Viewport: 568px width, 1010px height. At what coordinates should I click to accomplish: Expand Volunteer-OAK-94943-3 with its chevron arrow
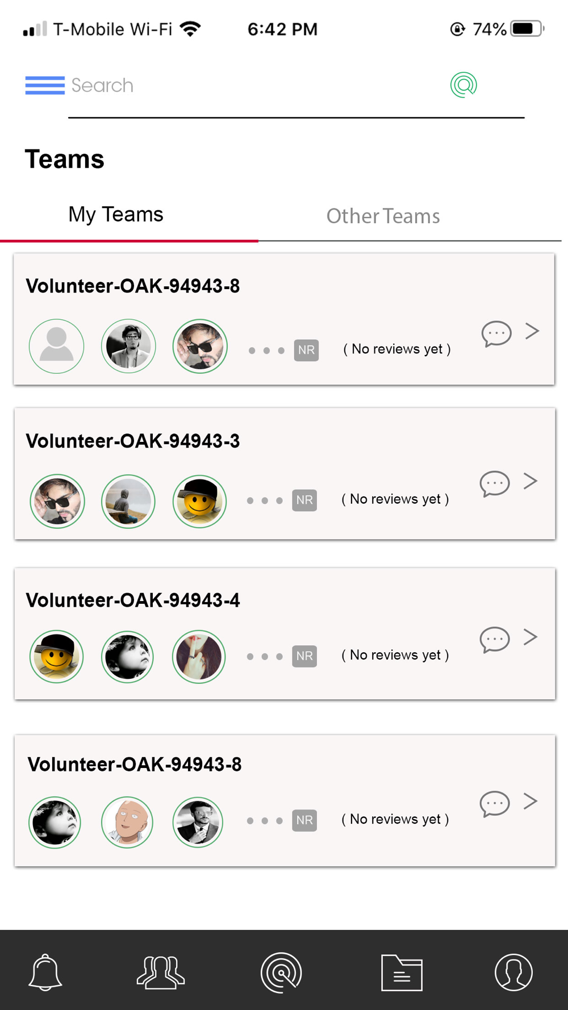pyautogui.click(x=531, y=481)
